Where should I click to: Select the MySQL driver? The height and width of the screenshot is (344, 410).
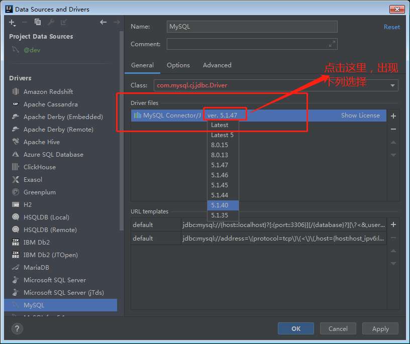click(x=60, y=305)
